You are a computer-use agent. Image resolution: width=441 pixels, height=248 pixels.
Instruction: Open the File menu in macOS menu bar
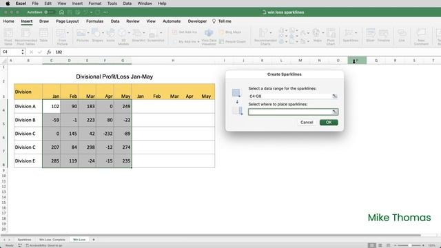pyautogui.click(x=35, y=3)
